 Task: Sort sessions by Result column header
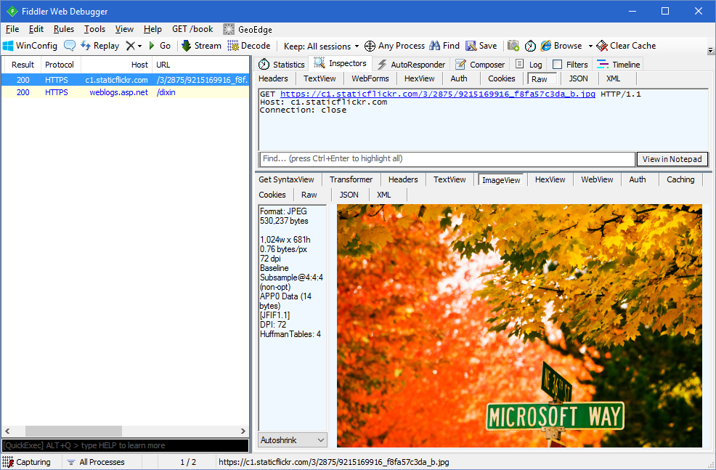click(x=23, y=65)
